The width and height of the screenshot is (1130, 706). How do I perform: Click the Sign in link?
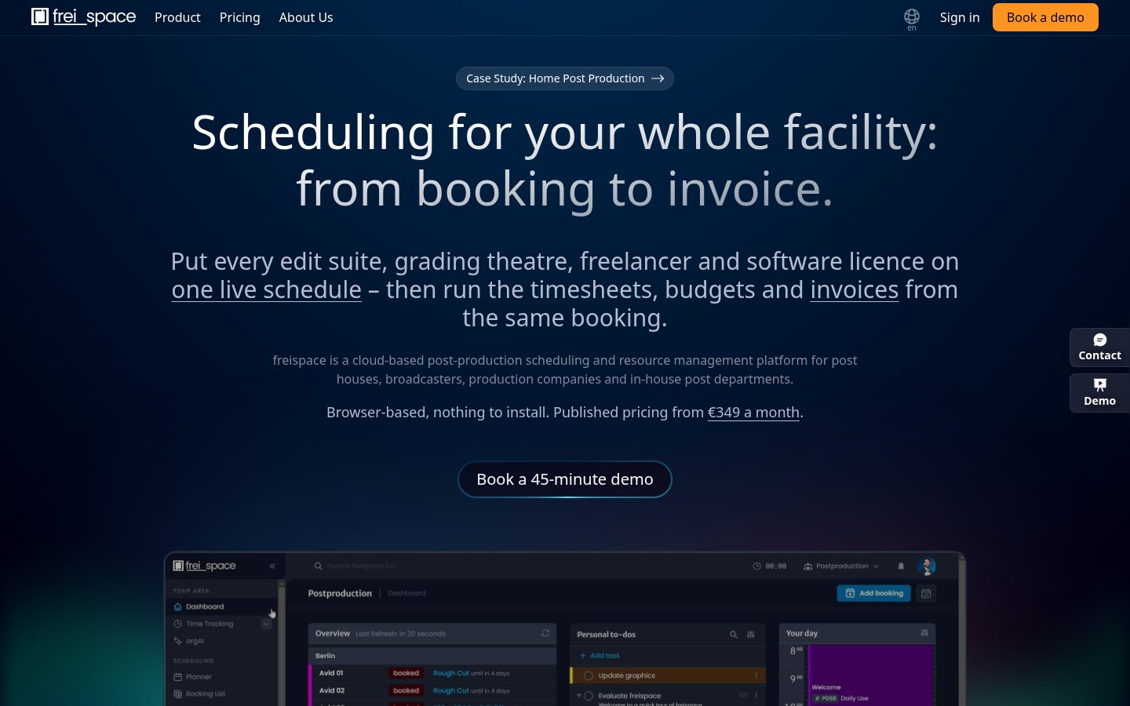coord(960,17)
